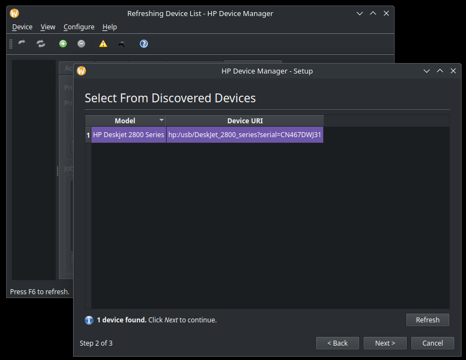Go back with the Back button
Viewport: 466px width, 360px height.
pyautogui.click(x=338, y=343)
